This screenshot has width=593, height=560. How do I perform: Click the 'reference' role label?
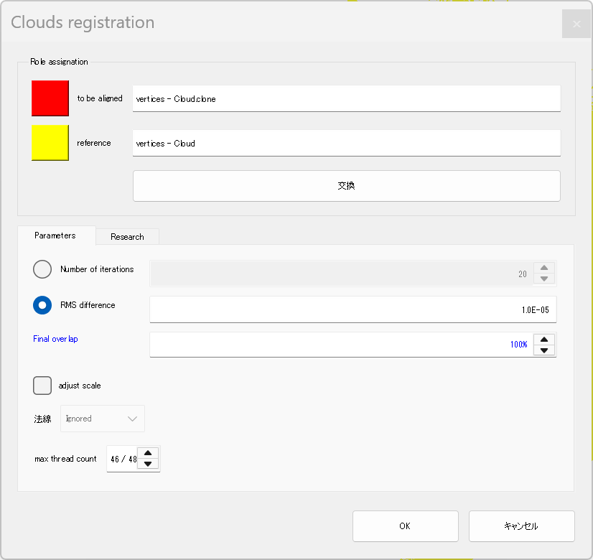pyautogui.click(x=94, y=143)
